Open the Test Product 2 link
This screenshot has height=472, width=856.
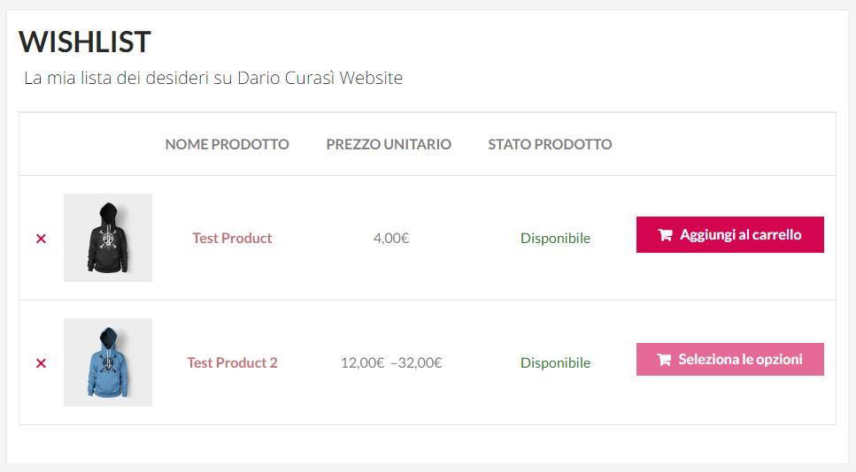pyautogui.click(x=232, y=362)
